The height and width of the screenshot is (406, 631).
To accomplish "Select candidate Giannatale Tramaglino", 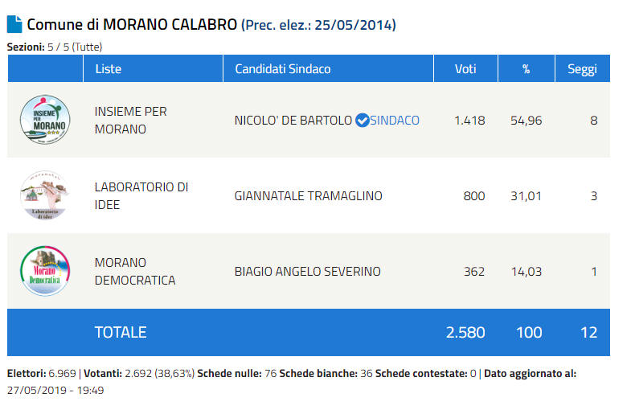I will 308,195.
